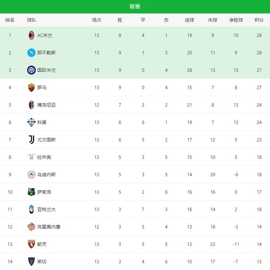The width and height of the screenshot is (270, 270).
Task: Click the Napoli team logo
Action: 32,53
